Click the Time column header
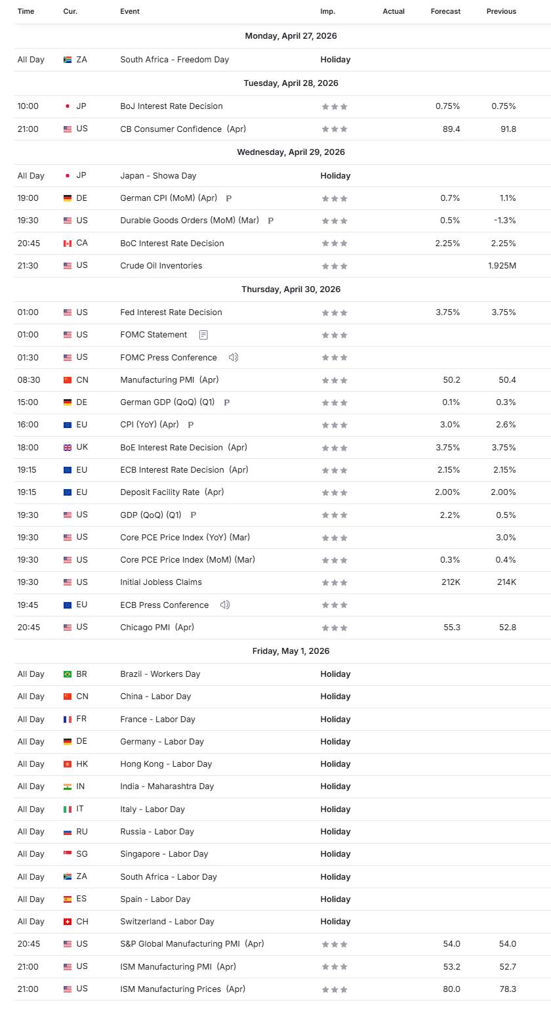 26,11
